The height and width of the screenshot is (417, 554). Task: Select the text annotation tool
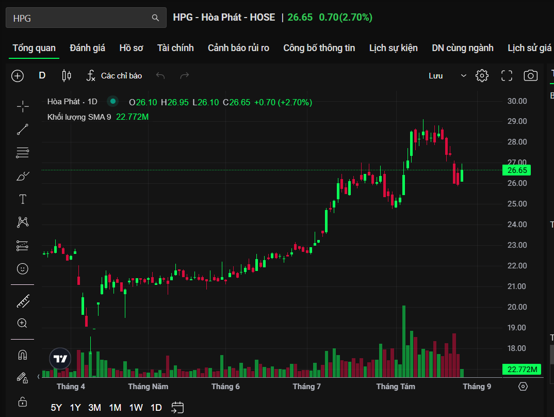coord(23,199)
